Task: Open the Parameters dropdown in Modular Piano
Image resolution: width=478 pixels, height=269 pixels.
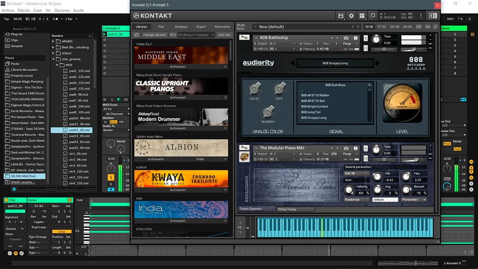Action: [x=413, y=200]
